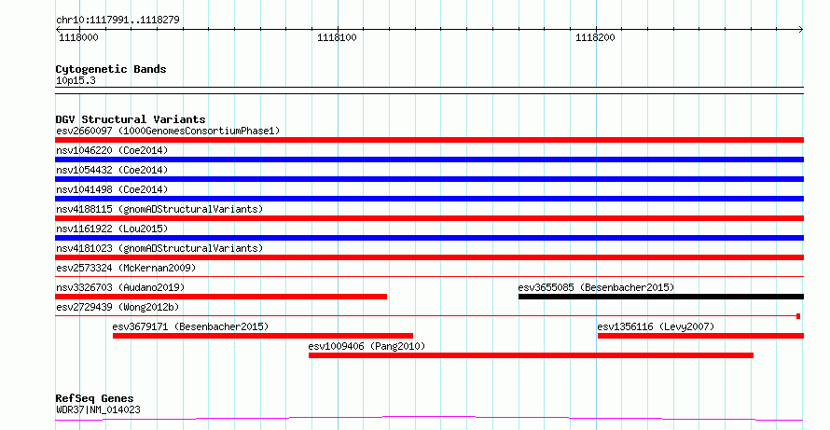Click the red bar for nsv4188115
Viewport: 830px width, 430px height.
(429, 218)
